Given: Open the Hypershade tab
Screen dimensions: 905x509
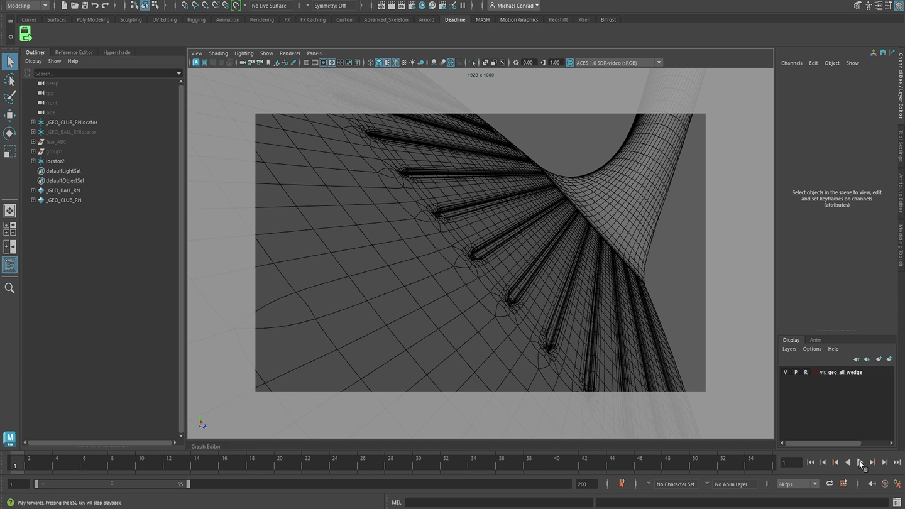Looking at the screenshot, I should pyautogui.click(x=116, y=52).
